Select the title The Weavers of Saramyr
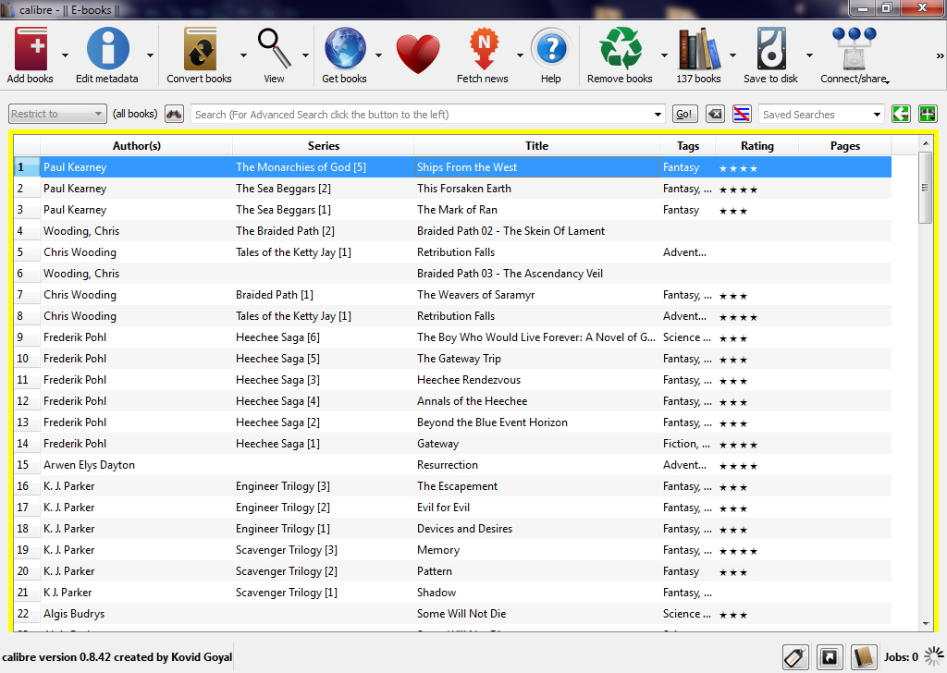The height and width of the screenshot is (673, 947). (x=476, y=295)
